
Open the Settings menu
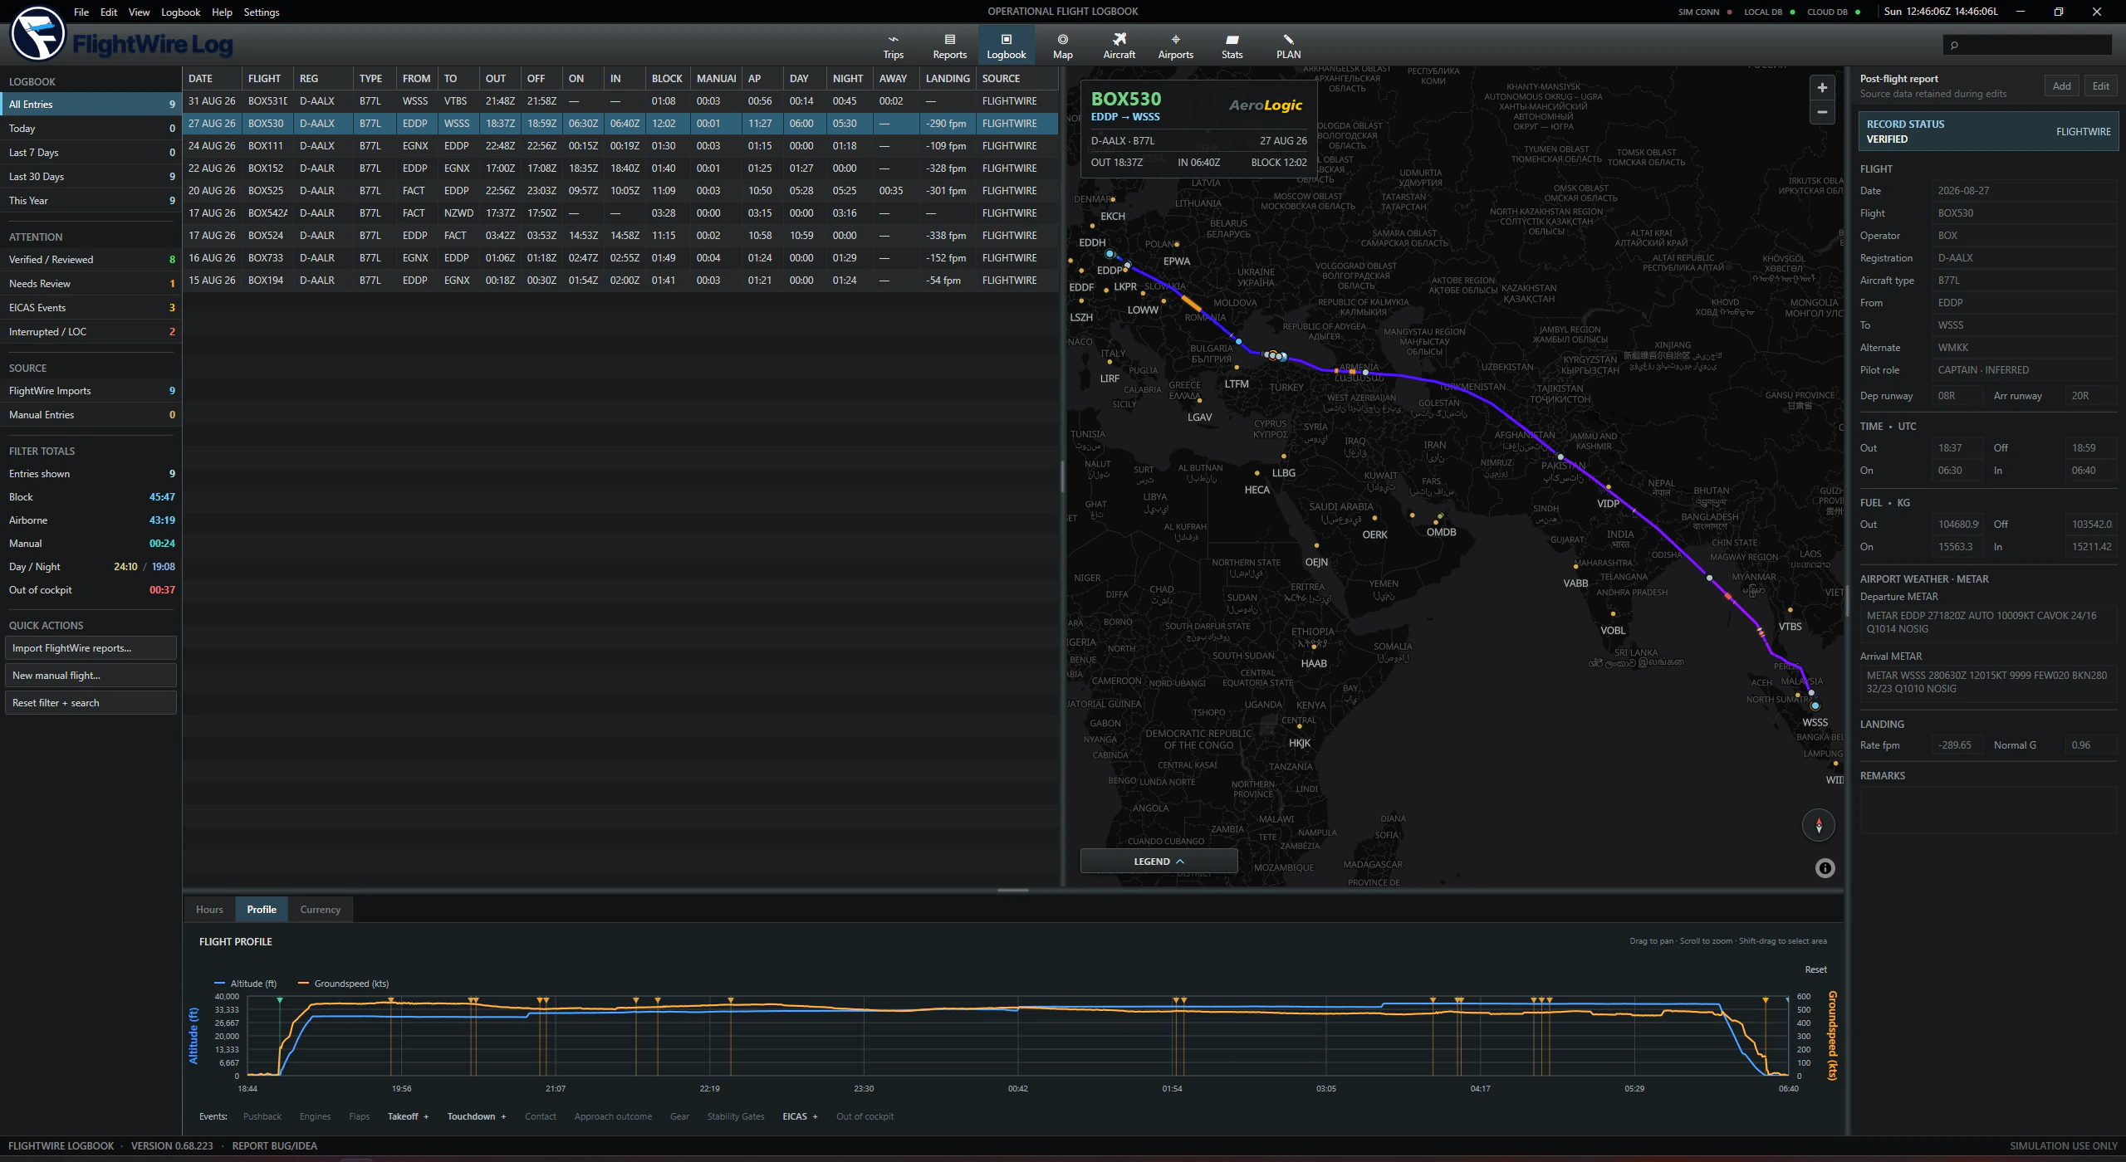click(x=262, y=12)
